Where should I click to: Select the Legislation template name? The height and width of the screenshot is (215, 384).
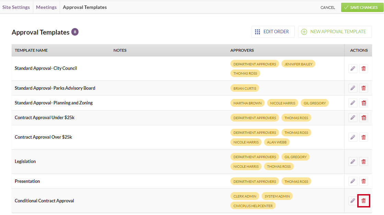[25, 162]
